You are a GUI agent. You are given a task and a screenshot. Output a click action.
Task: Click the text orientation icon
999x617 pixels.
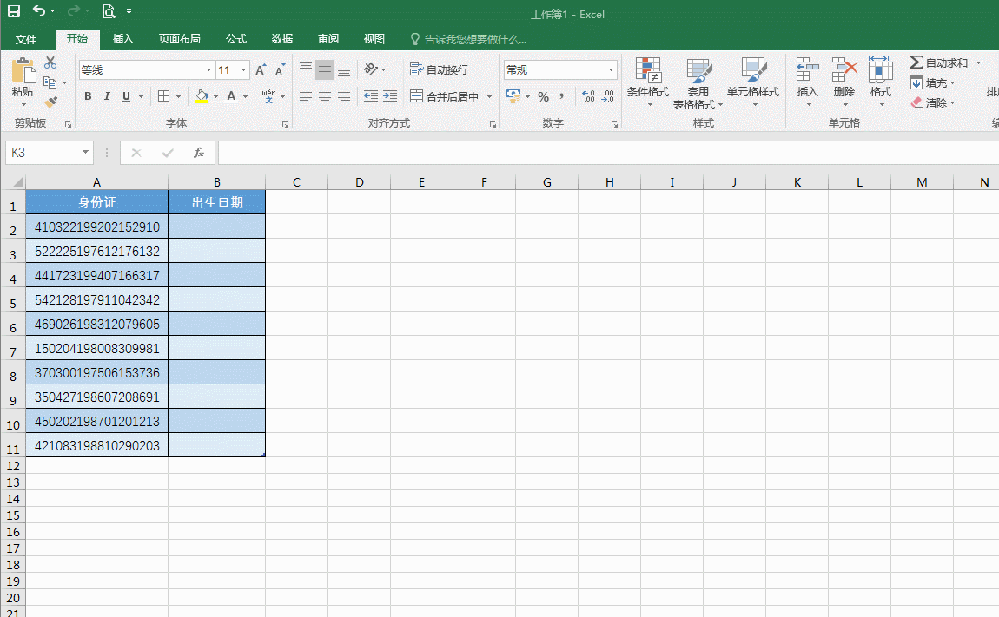(372, 69)
